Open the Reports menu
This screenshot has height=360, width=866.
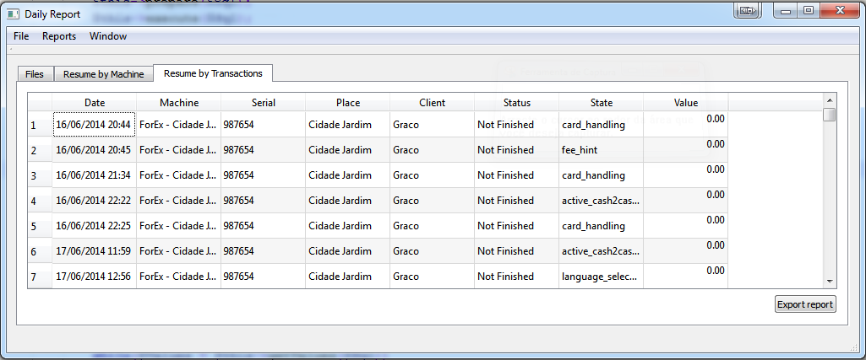click(x=59, y=36)
